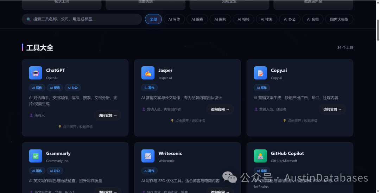Click the user icon beside 营销人员、内容创作者
The image size is (380, 193).
(144, 109)
